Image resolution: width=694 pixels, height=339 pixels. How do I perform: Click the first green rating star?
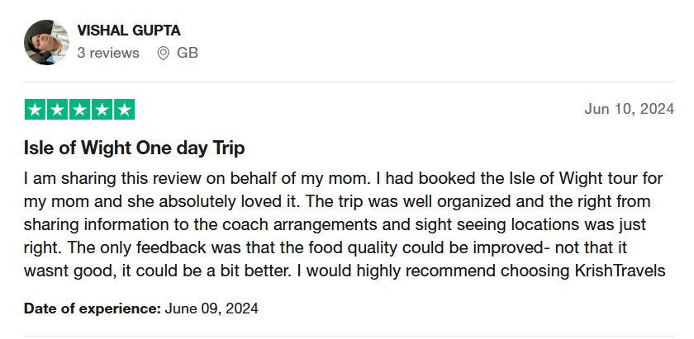[x=35, y=110]
